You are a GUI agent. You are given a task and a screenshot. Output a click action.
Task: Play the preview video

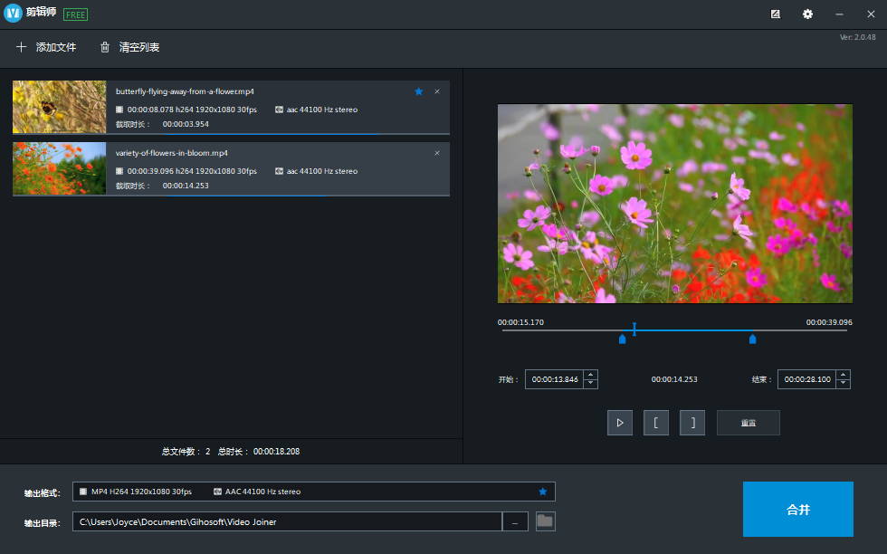point(620,423)
